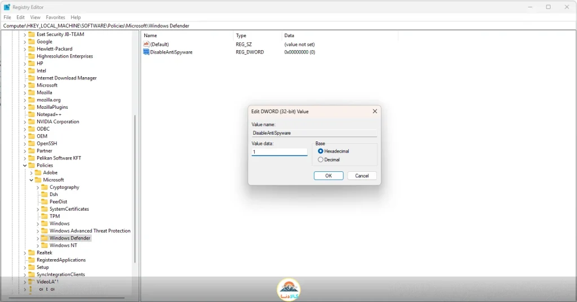Click the Value name field

pos(314,133)
